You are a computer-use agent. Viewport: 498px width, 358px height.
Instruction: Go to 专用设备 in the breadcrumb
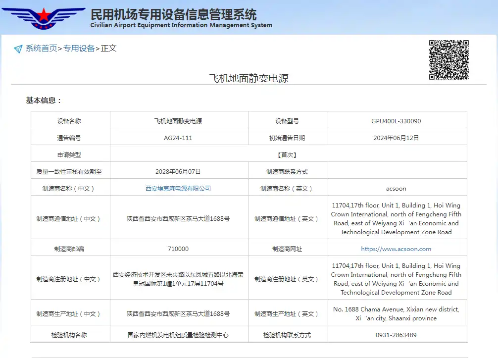click(79, 49)
